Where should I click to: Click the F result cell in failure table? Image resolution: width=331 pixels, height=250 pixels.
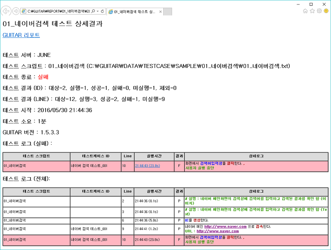[179, 166]
